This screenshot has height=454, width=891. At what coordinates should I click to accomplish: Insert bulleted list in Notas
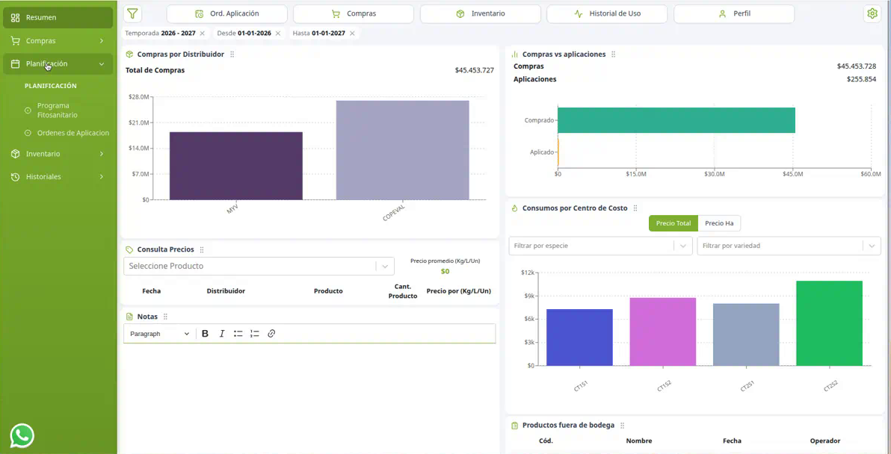coord(238,334)
